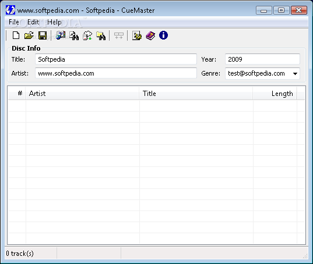Click the 'Genre:' label
Viewport: 313px width, 264px height.
coord(210,73)
